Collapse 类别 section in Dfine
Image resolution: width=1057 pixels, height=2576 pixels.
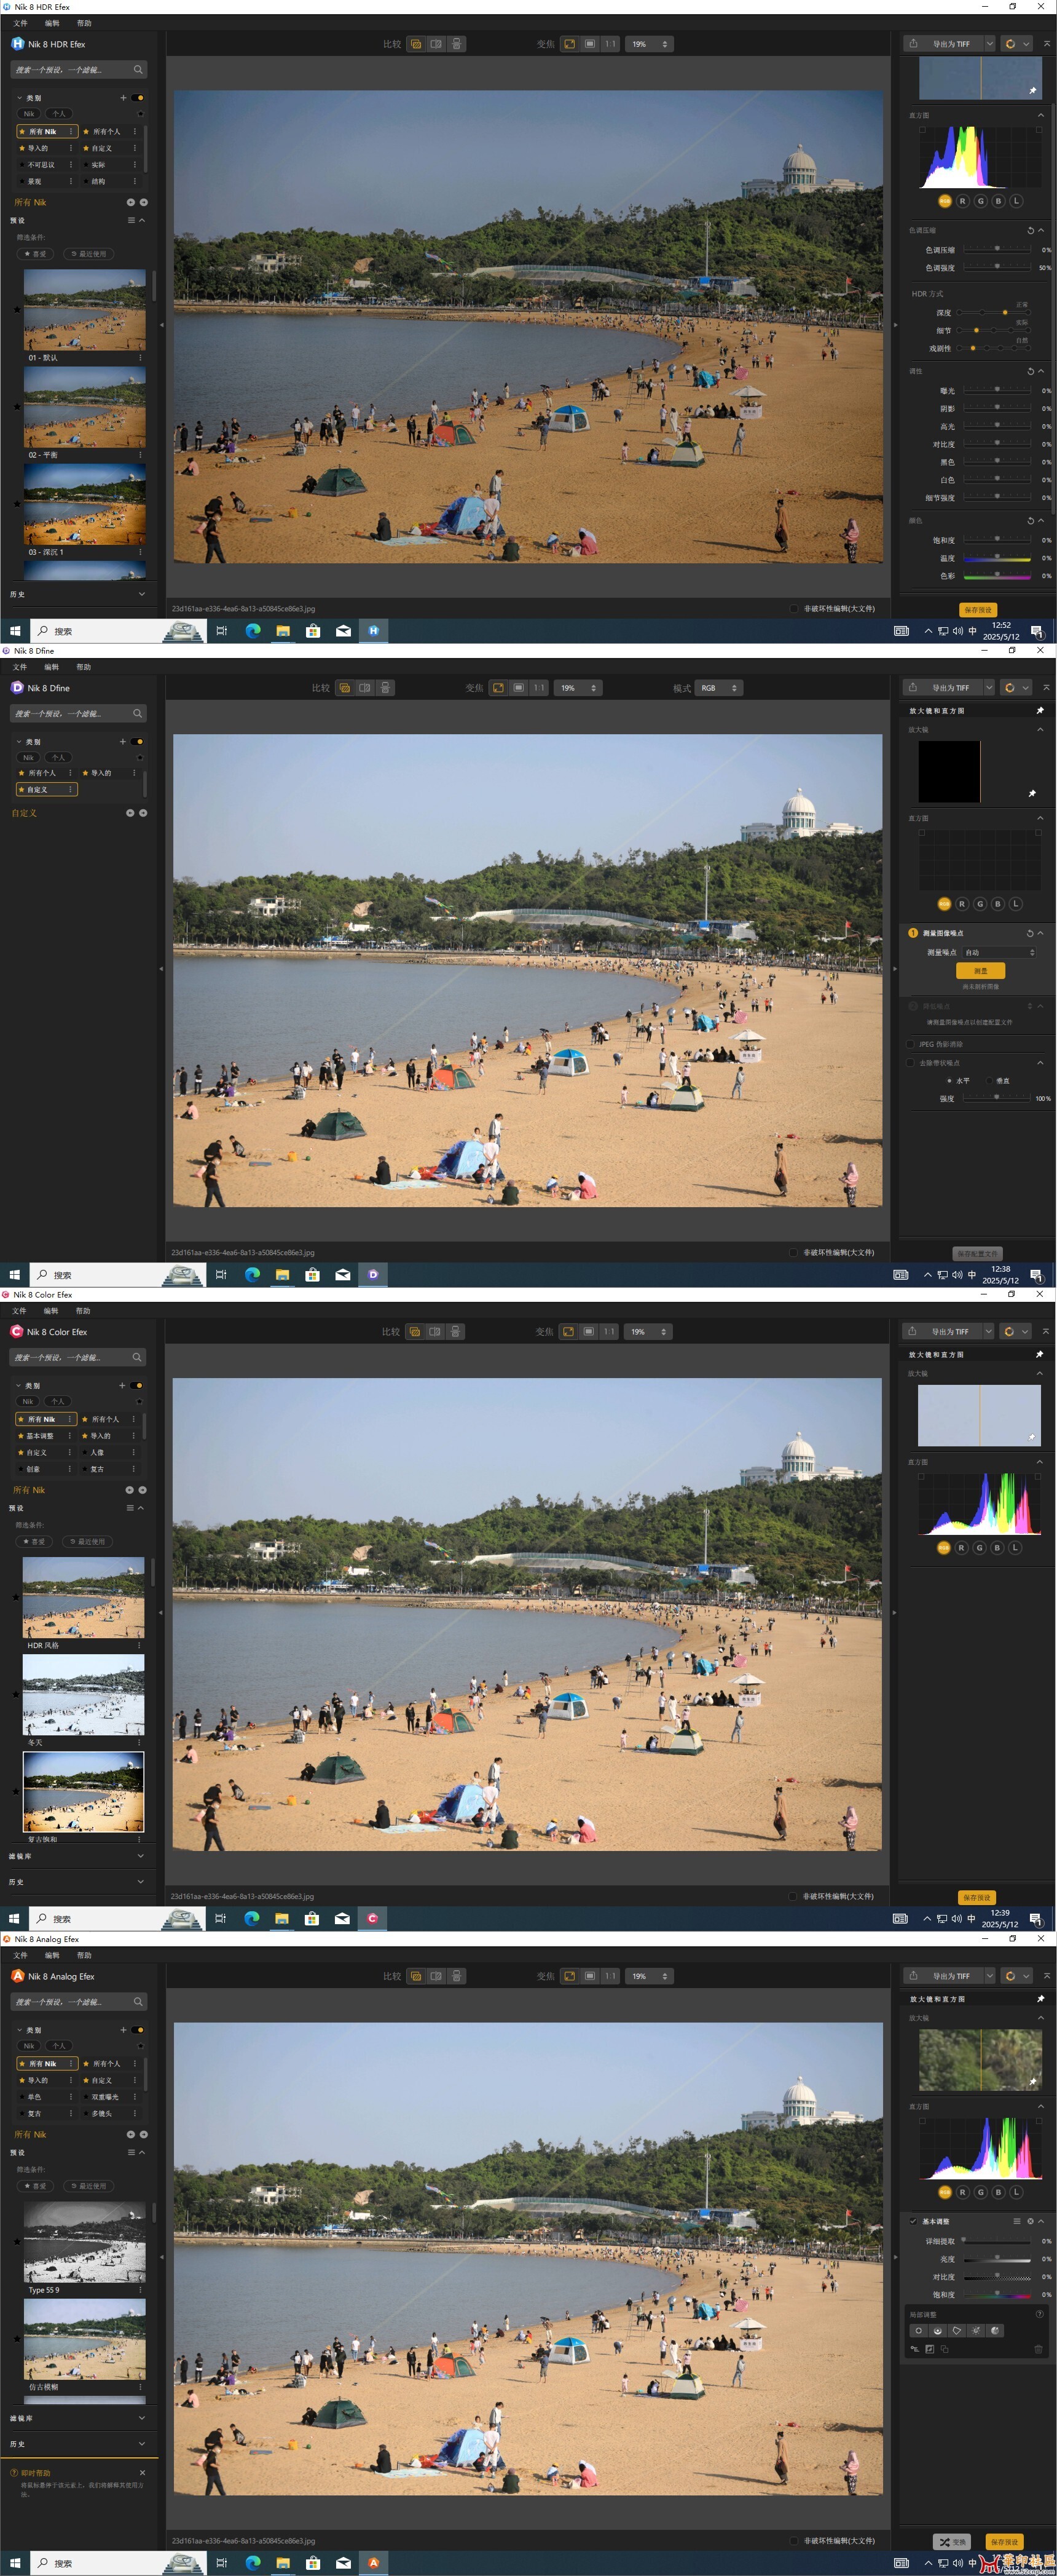pyautogui.click(x=19, y=742)
